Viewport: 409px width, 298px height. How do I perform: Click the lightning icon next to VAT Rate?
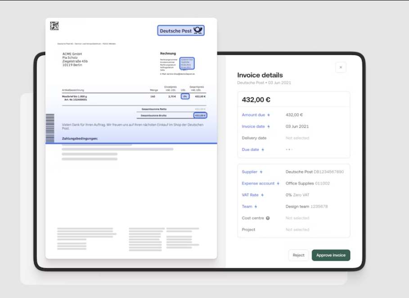click(x=262, y=195)
